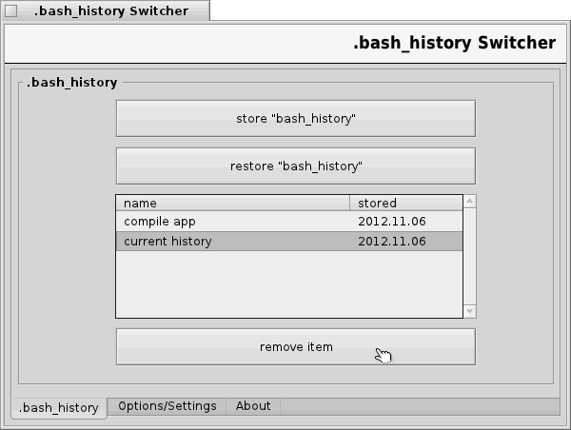Select the "current history" list entry
This screenshot has width=571, height=430.
click(x=167, y=242)
